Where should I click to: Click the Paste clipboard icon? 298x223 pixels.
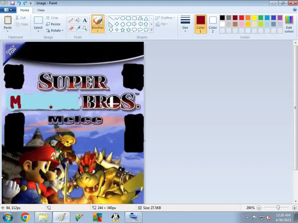click(x=8, y=20)
